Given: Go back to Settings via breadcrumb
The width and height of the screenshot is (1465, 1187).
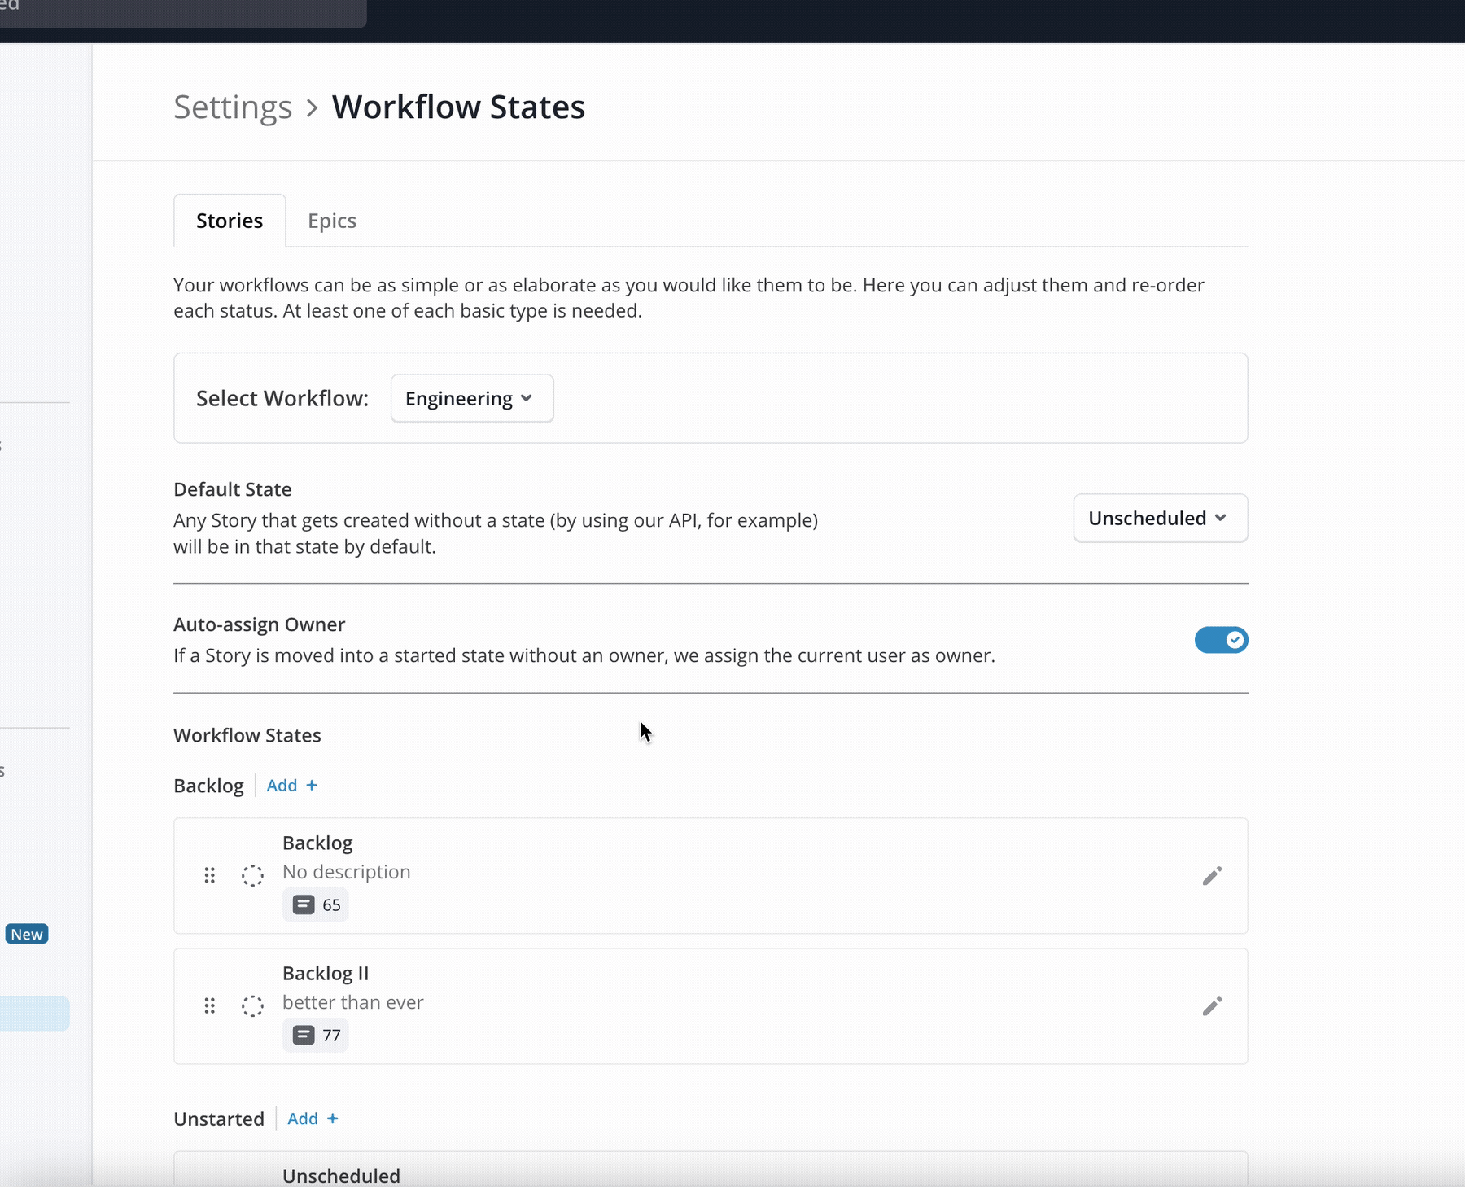Looking at the screenshot, I should click(x=233, y=107).
